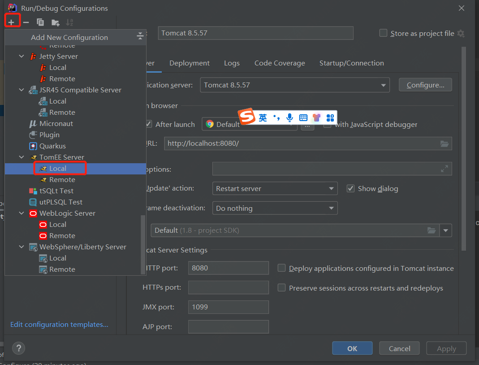This screenshot has width=479, height=365.
Task: Click the HTTP port field showing 8080
Action: [x=229, y=268]
